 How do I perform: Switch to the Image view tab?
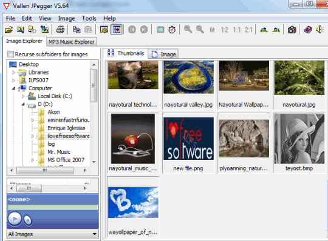[163, 54]
